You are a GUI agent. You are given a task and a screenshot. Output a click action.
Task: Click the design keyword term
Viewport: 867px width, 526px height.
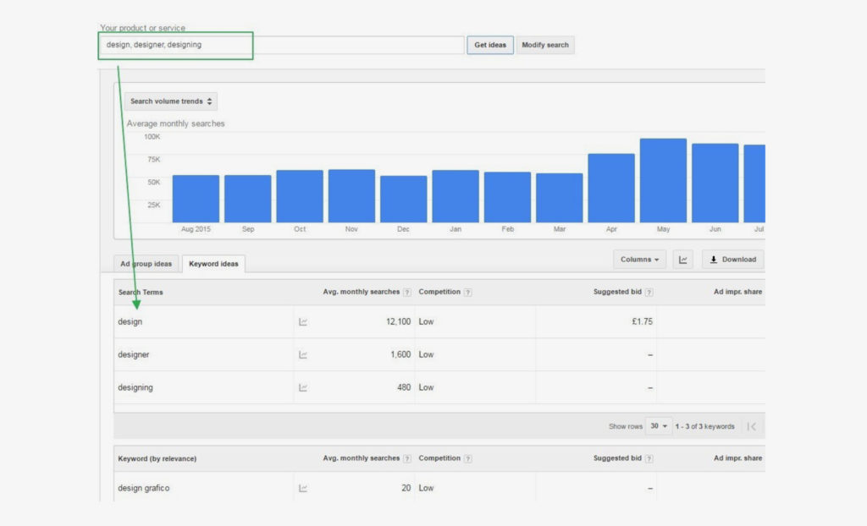(x=130, y=321)
